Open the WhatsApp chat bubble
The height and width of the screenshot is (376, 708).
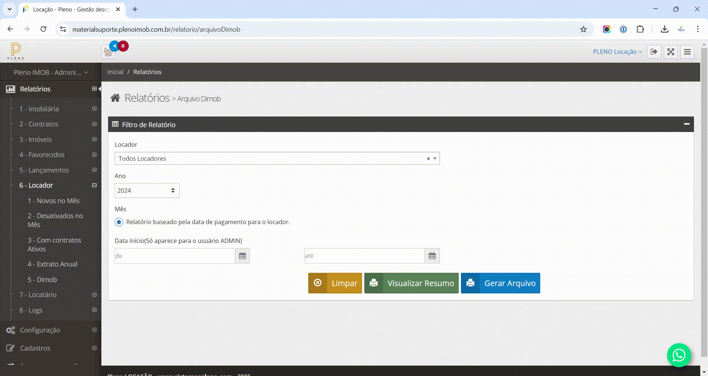coord(679,355)
